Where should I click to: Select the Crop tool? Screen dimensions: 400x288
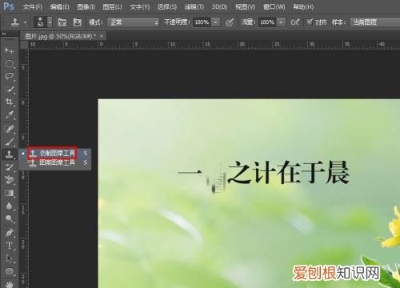[10, 102]
